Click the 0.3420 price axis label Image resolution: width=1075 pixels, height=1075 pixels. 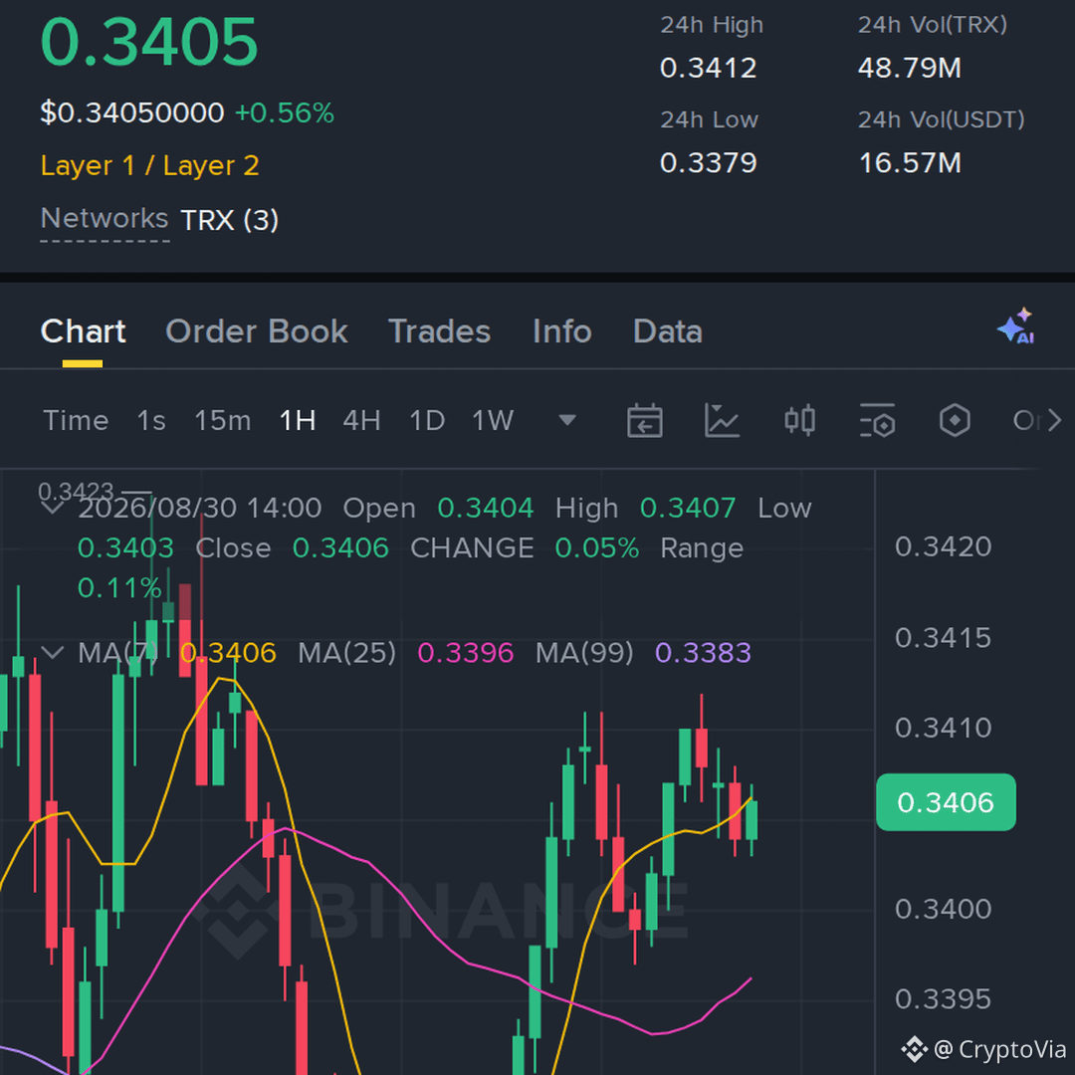(943, 547)
